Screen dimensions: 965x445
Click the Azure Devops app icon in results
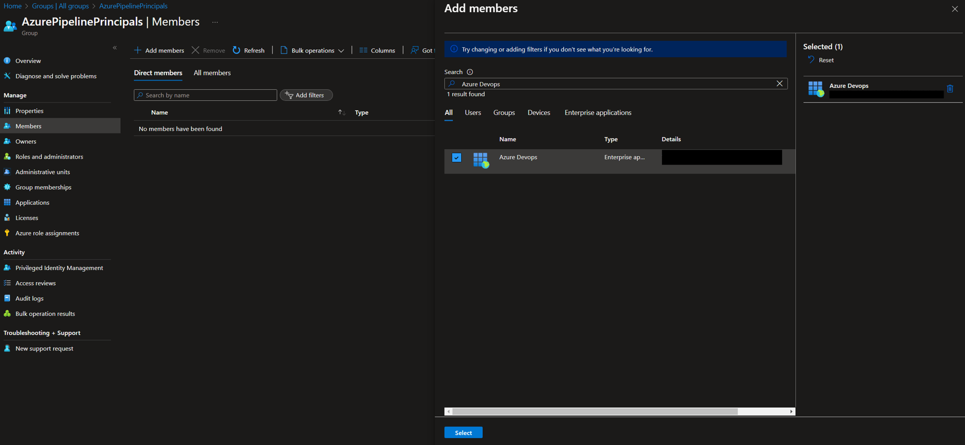(x=481, y=160)
